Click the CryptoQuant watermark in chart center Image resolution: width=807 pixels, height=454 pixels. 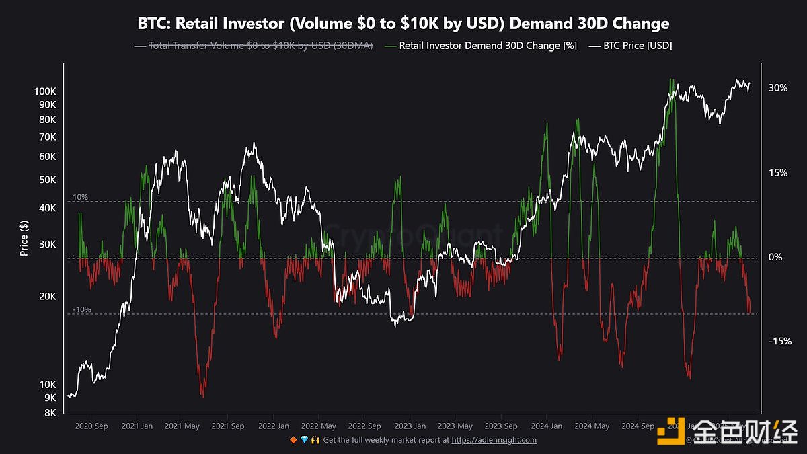click(414, 237)
